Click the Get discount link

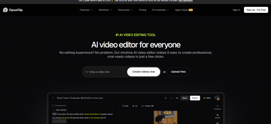pos(185,1)
